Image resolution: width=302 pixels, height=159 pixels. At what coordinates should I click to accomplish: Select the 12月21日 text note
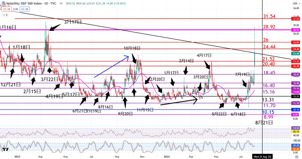click(x=10, y=84)
